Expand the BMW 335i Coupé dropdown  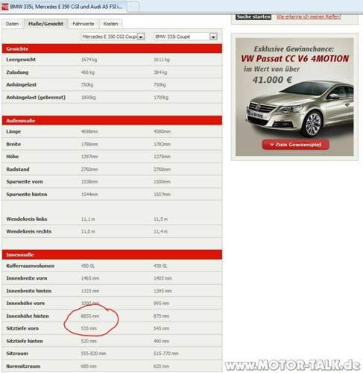point(186,37)
